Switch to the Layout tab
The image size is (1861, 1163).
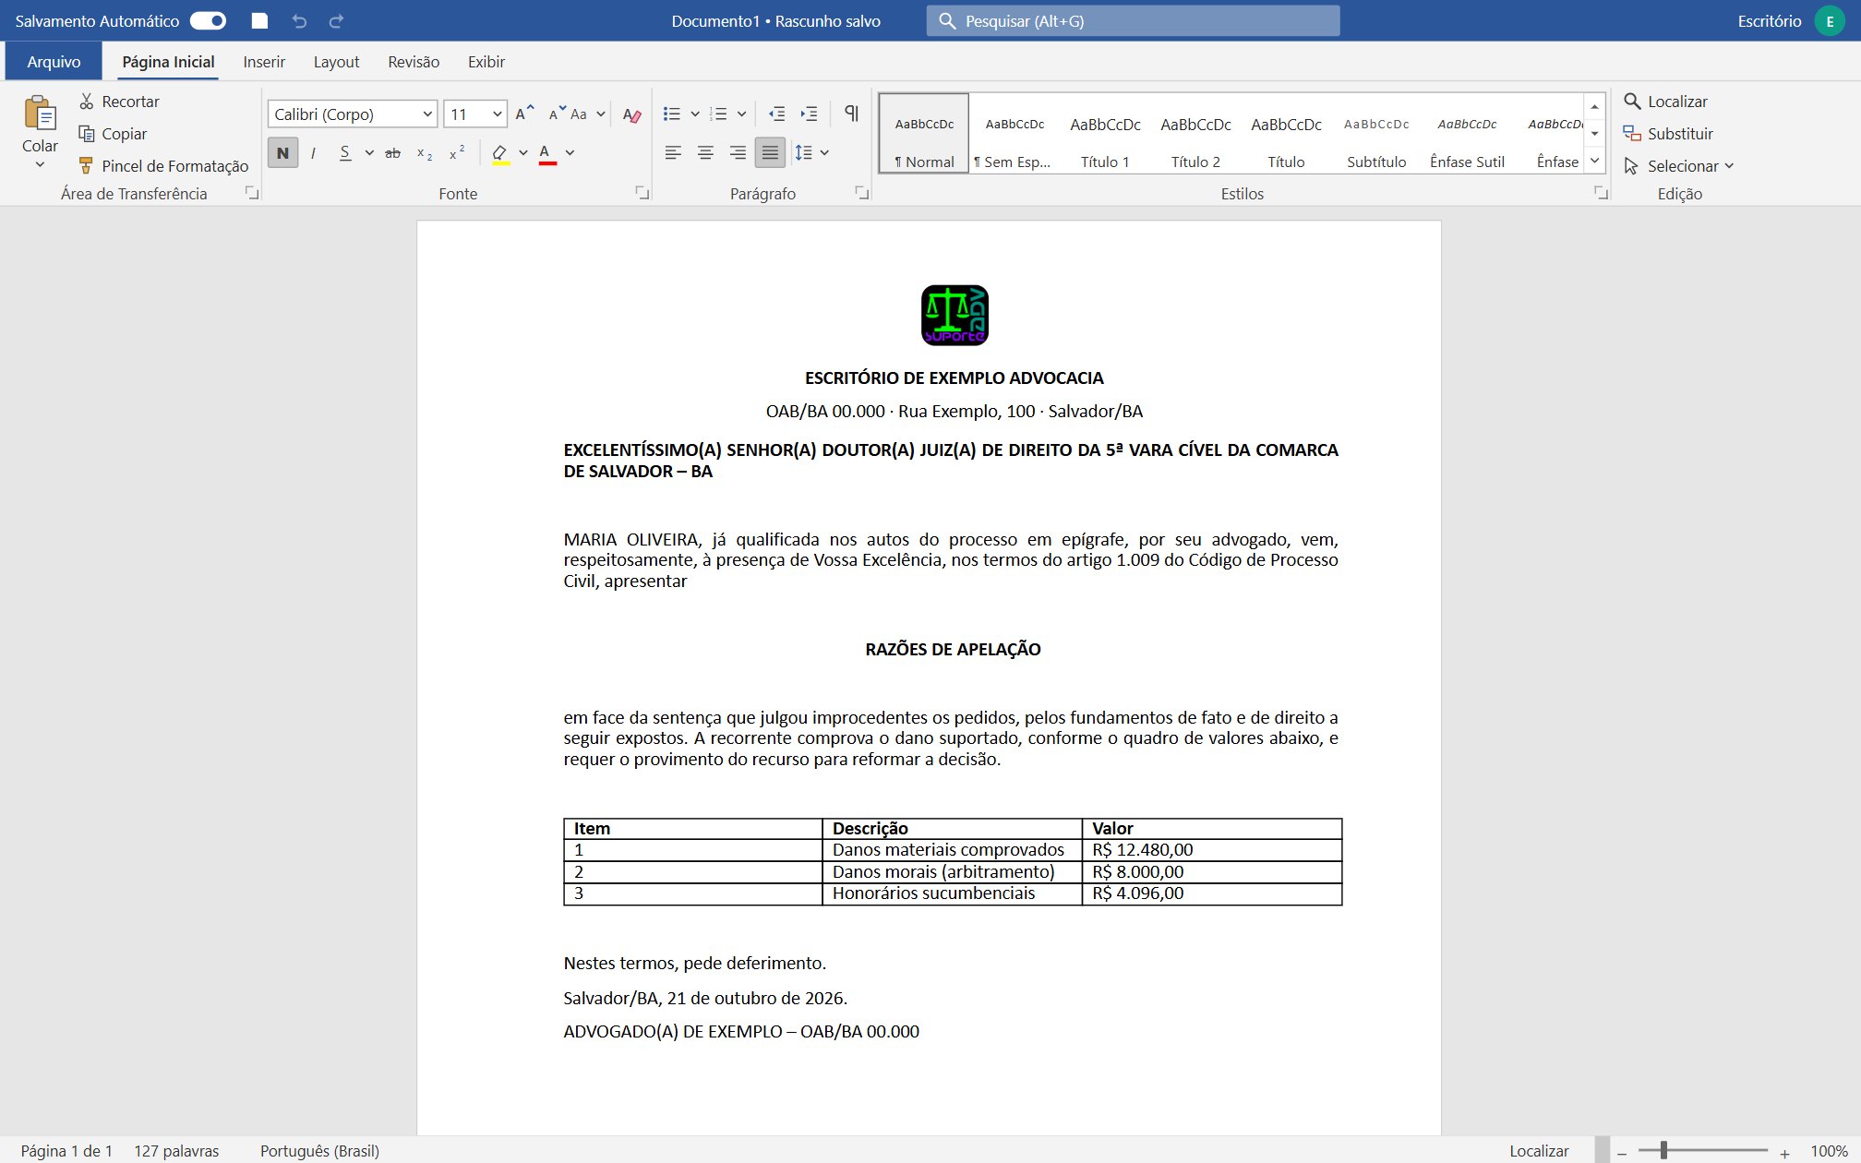point(336,62)
